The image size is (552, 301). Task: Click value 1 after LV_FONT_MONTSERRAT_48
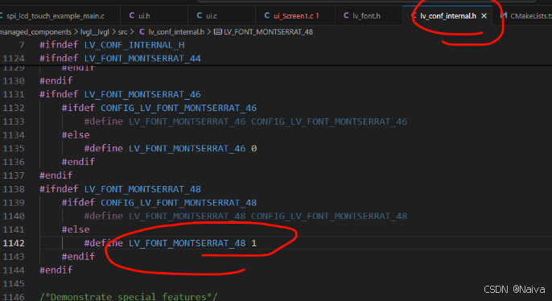coord(253,243)
